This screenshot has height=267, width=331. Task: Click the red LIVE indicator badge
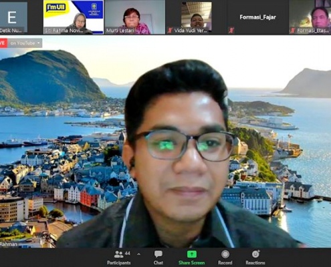tap(3, 43)
